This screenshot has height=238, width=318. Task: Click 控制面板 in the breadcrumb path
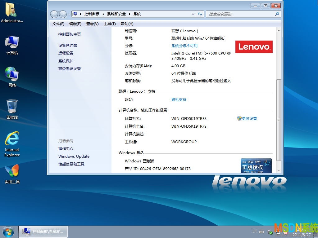92,14
